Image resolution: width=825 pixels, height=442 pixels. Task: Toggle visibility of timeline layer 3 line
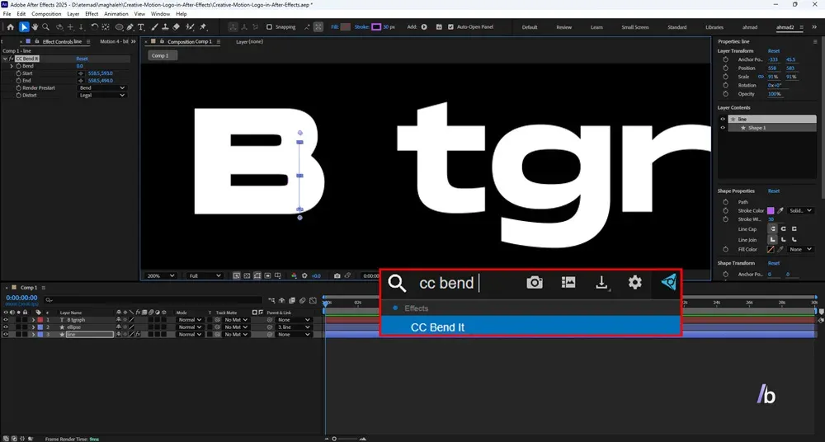click(6, 335)
